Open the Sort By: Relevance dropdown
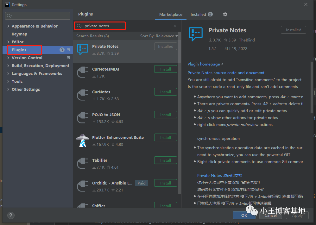 159,36
